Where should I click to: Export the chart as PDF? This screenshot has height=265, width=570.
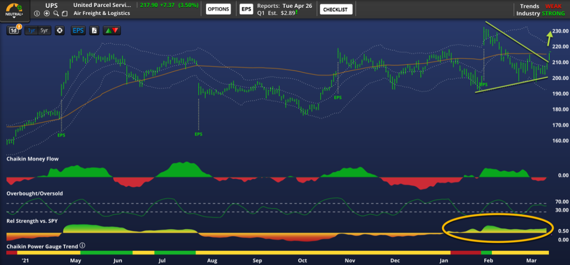pos(95,30)
